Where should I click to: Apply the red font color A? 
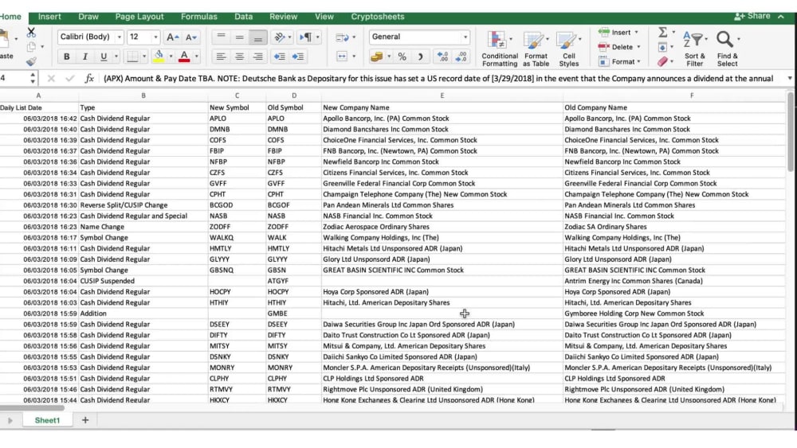[x=184, y=56]
